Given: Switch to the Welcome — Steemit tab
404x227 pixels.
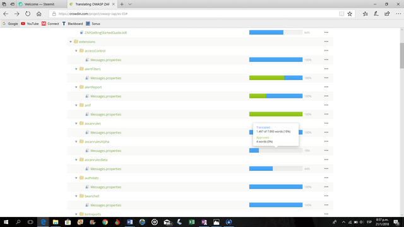Looking at the screenshot, I should pyautogui.click(x=39, y=4).
